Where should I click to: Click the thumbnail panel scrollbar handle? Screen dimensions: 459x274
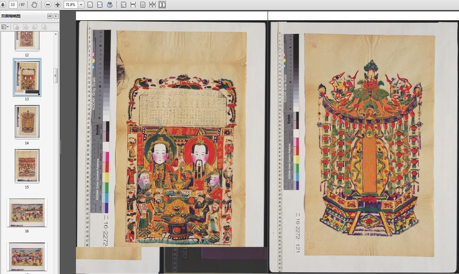click(55, 76)
